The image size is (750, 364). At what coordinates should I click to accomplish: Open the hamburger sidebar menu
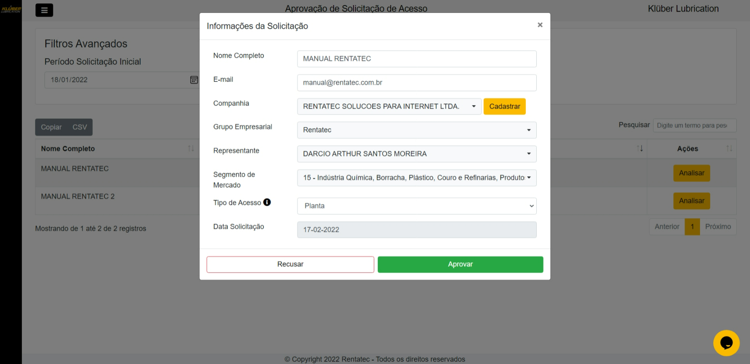point(44,10)
